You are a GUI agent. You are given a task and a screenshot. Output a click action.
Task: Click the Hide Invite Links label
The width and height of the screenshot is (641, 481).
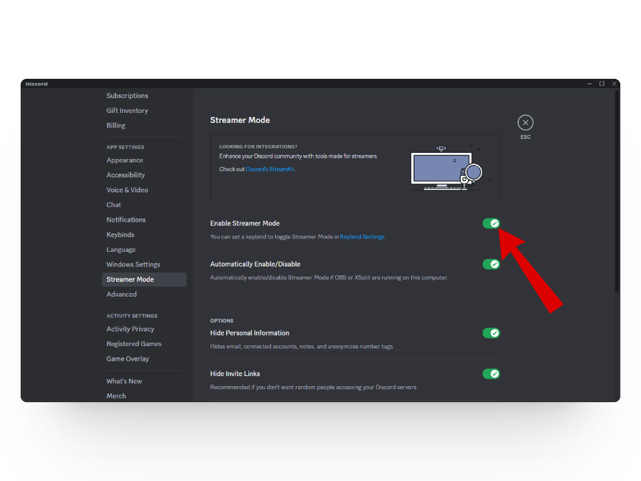[235, 374]
